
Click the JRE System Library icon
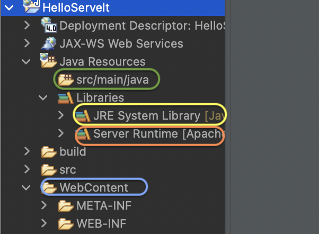(83, 116)
